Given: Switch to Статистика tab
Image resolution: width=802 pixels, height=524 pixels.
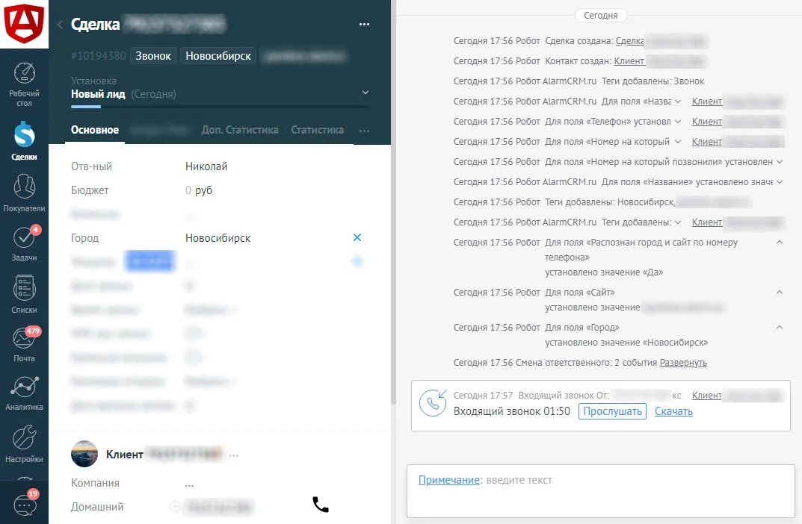Looking at the screenshot, I should coord(317,130).
